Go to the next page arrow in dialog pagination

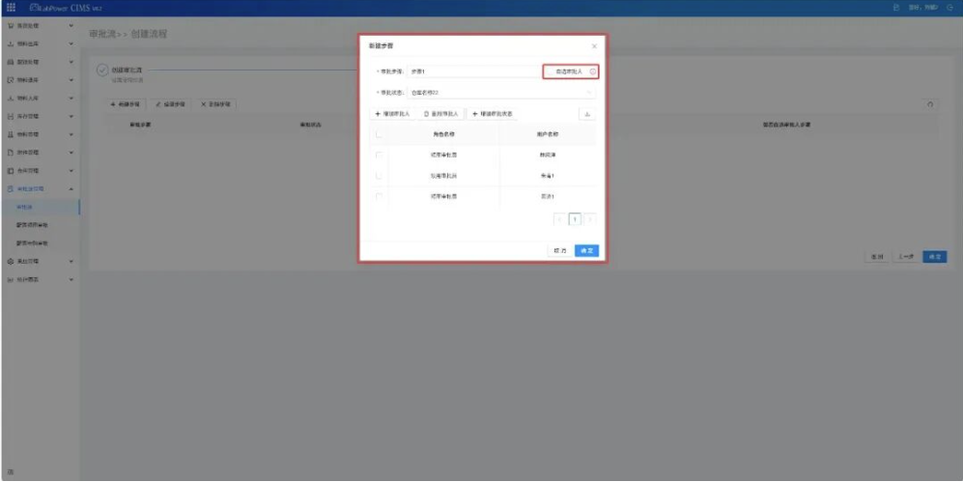coord(589,219)
